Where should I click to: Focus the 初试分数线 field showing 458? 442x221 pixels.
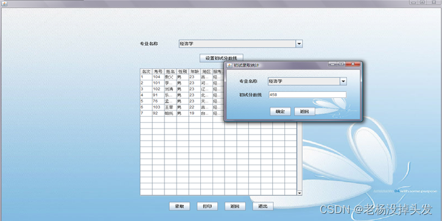[307, 95]
